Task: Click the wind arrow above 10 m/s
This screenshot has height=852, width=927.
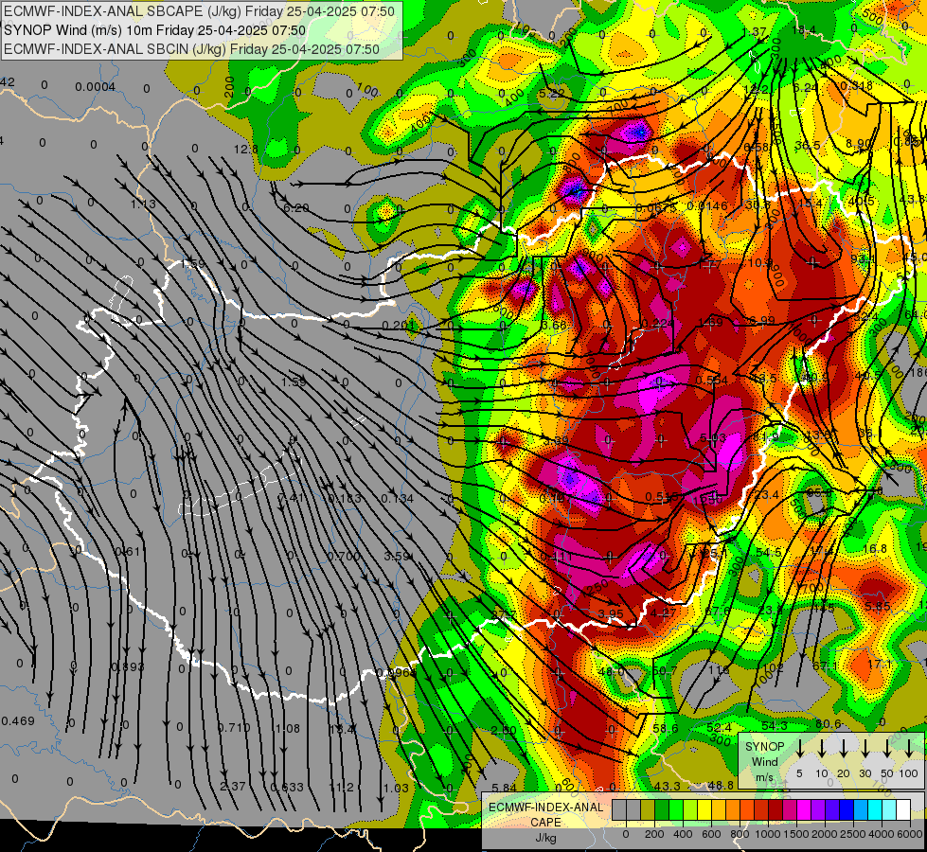Action: [x=821, y=749]
